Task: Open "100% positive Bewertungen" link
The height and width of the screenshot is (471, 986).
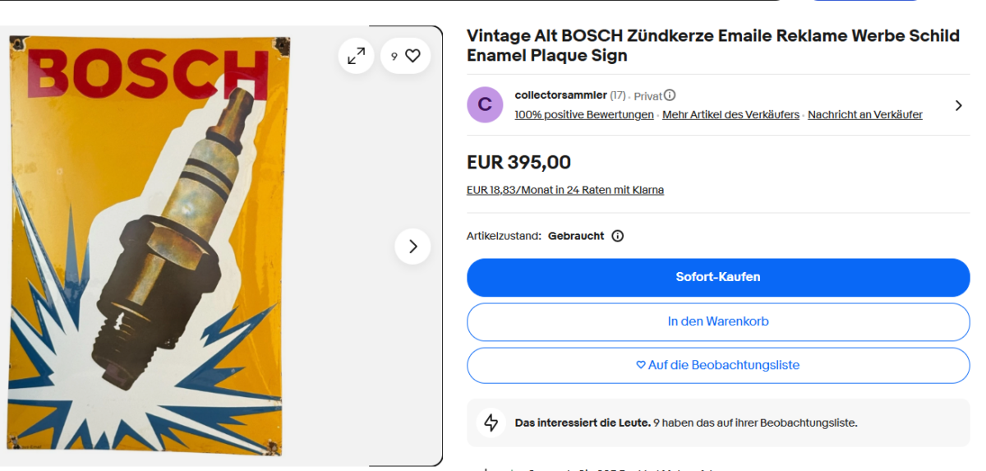Action: (584, 115)
